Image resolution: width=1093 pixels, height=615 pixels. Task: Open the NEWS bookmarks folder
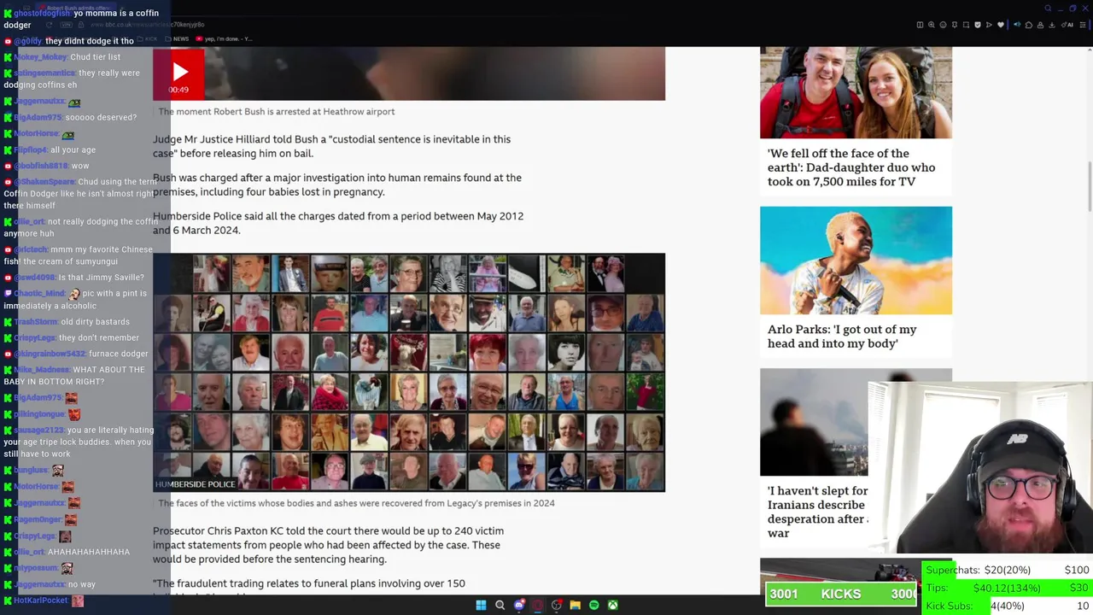177,38
